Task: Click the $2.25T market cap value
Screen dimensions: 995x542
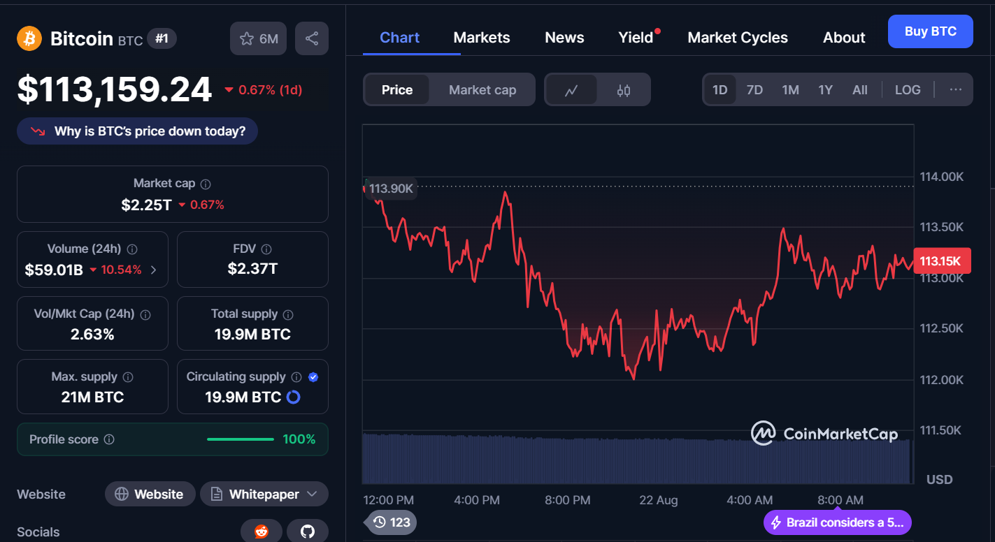Action: (146, 205)
